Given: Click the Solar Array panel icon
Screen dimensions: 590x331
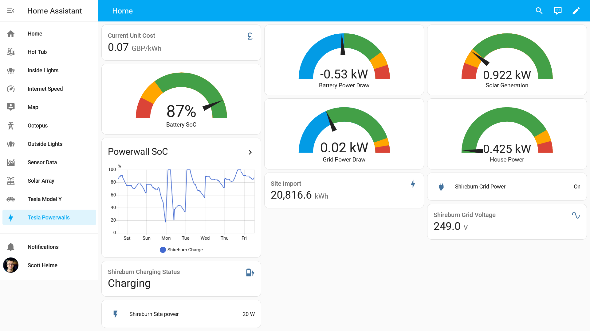Looking at the screenshot, I should (11, 181).
